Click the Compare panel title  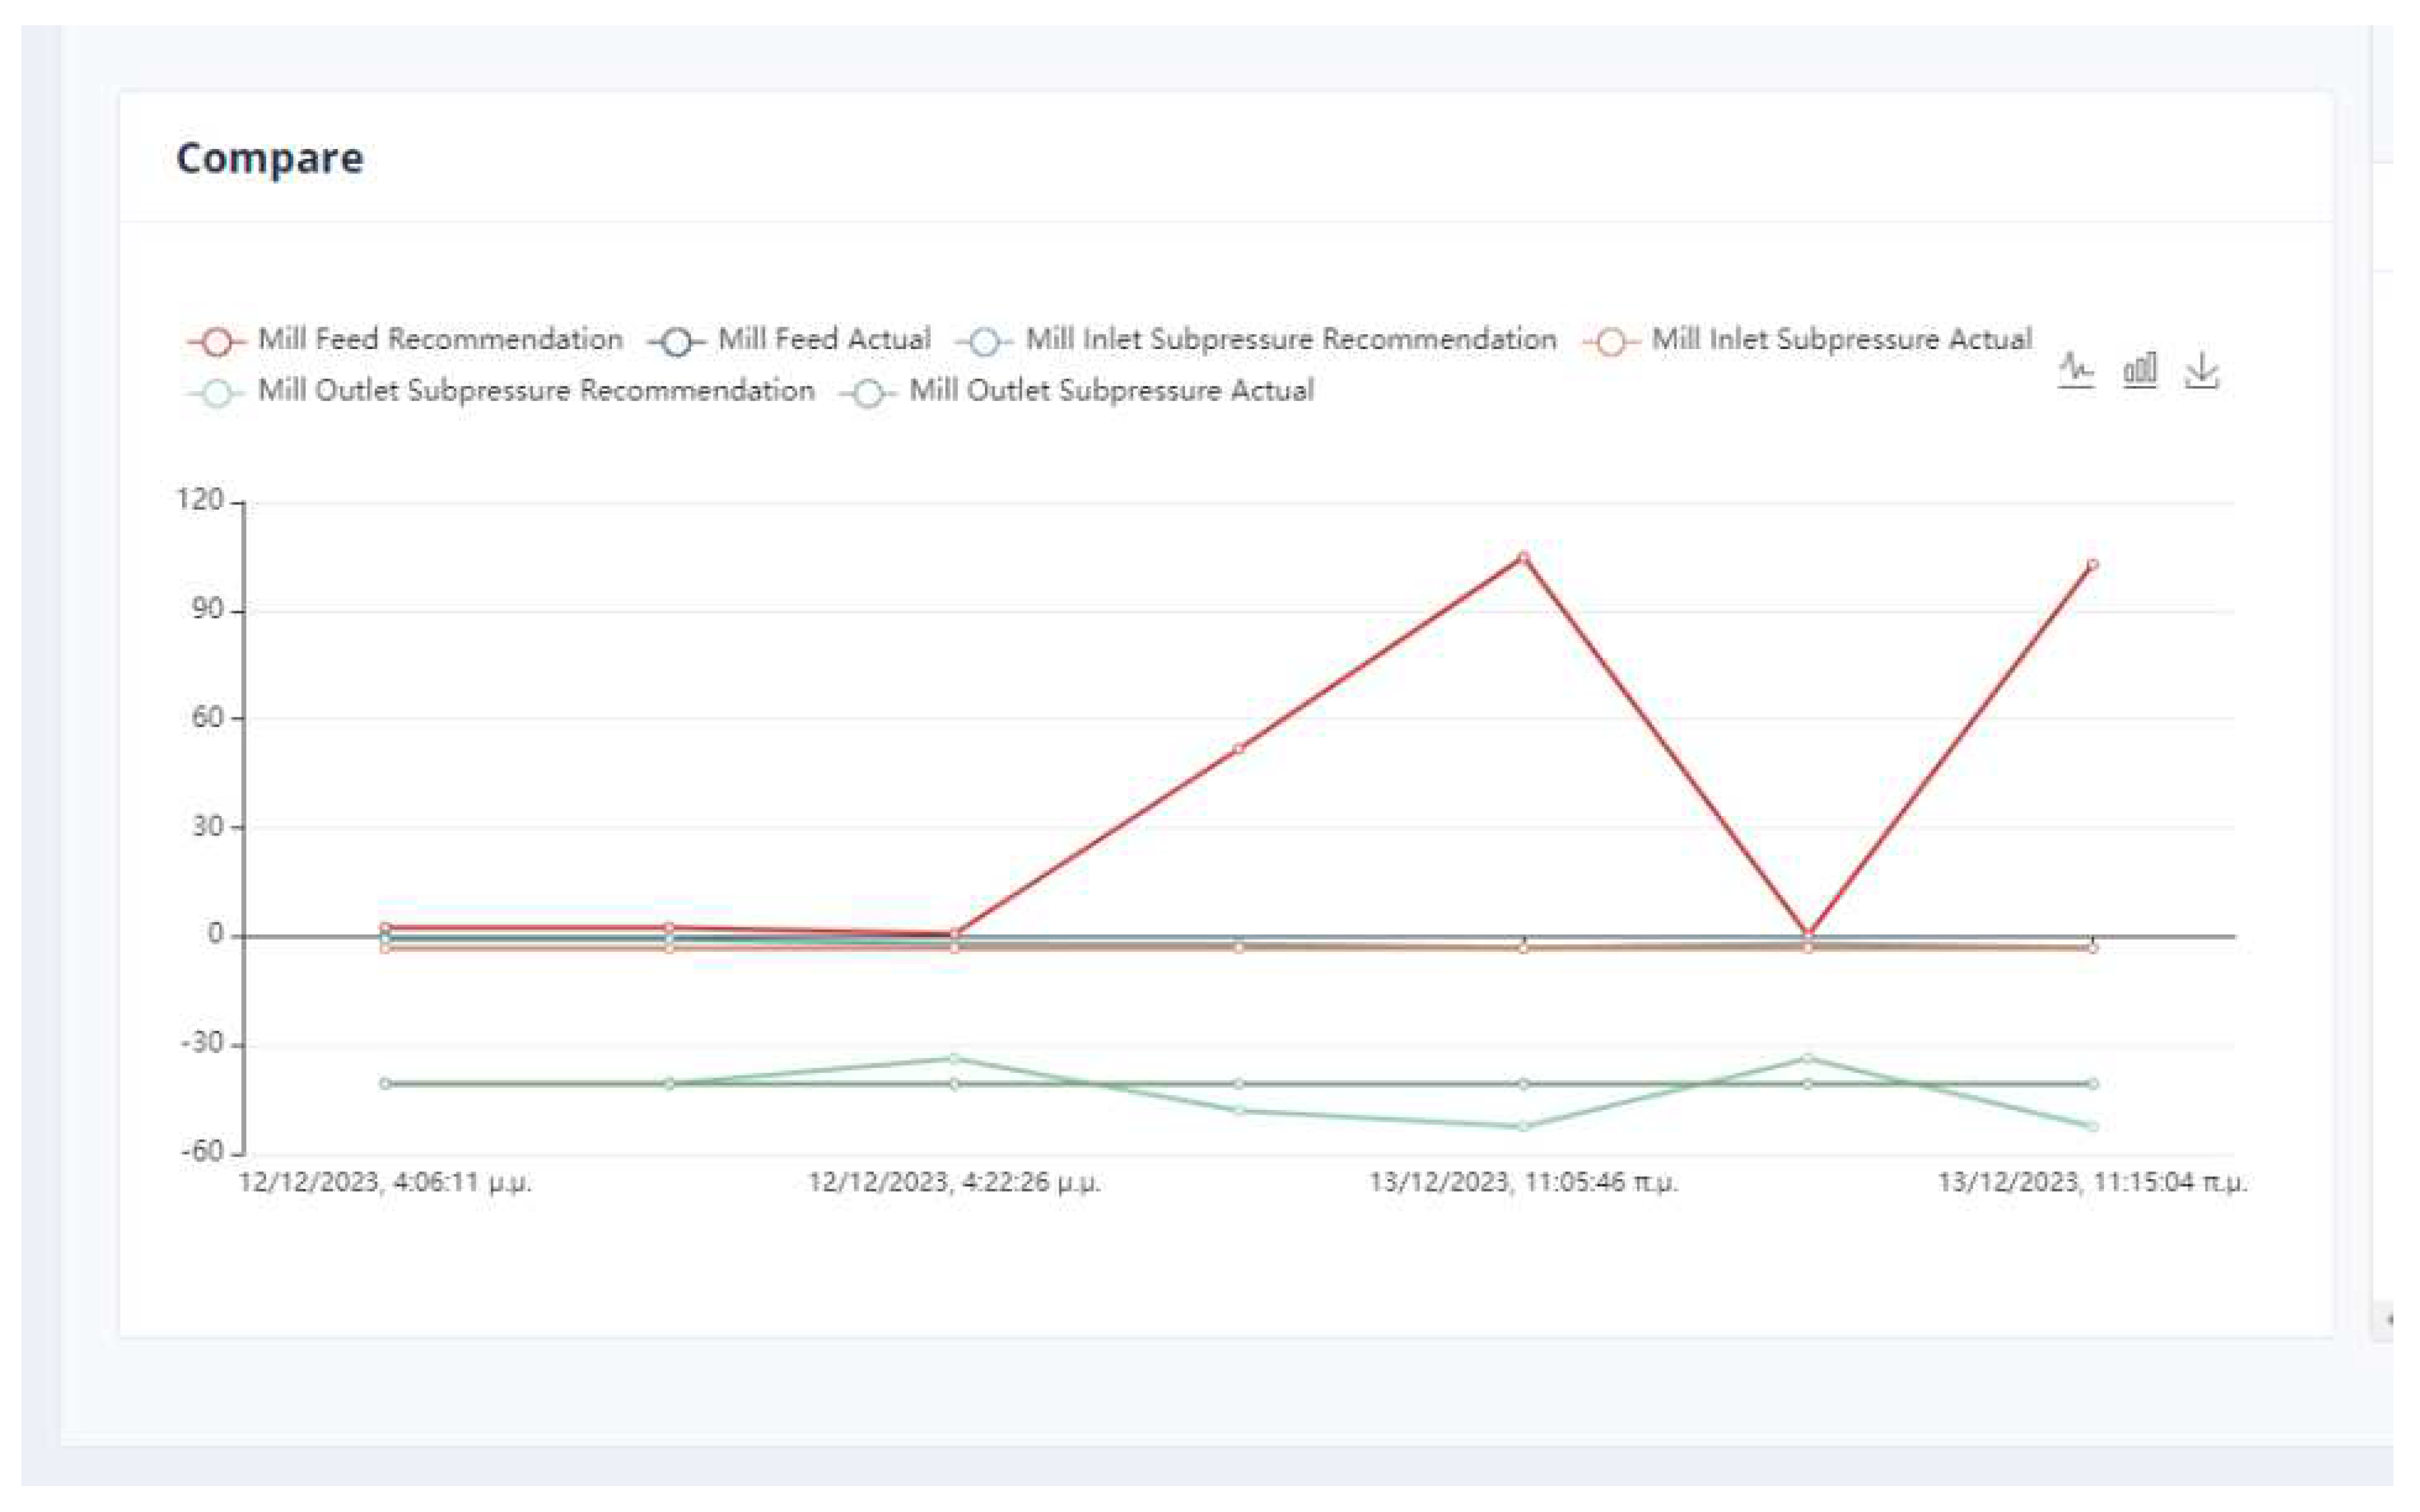coord(270,158)
